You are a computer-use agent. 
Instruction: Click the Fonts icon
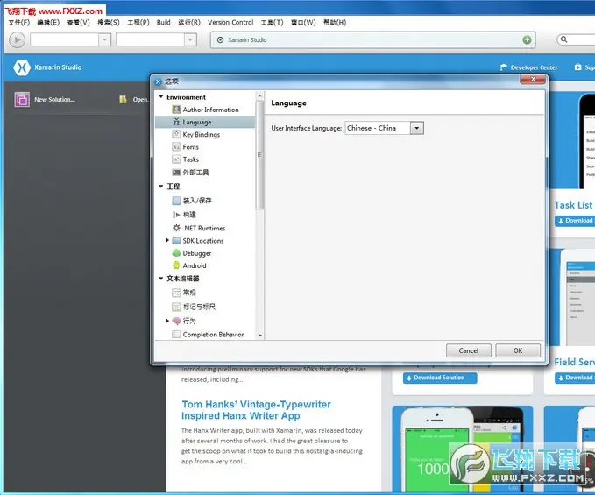coord(176,147)
